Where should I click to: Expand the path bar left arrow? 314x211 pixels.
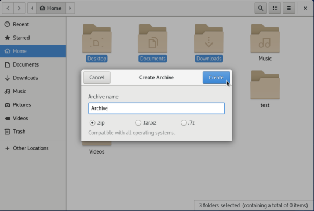pos(32,8)
